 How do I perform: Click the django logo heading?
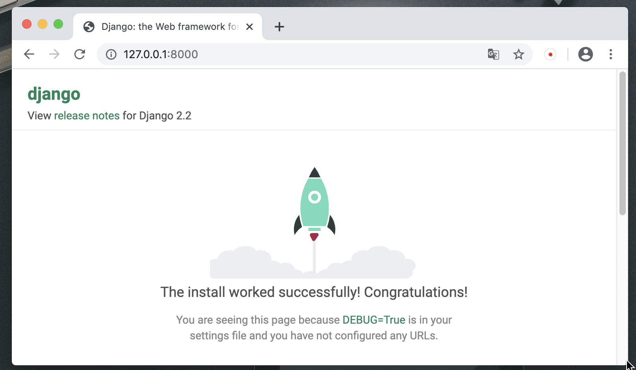54,95
